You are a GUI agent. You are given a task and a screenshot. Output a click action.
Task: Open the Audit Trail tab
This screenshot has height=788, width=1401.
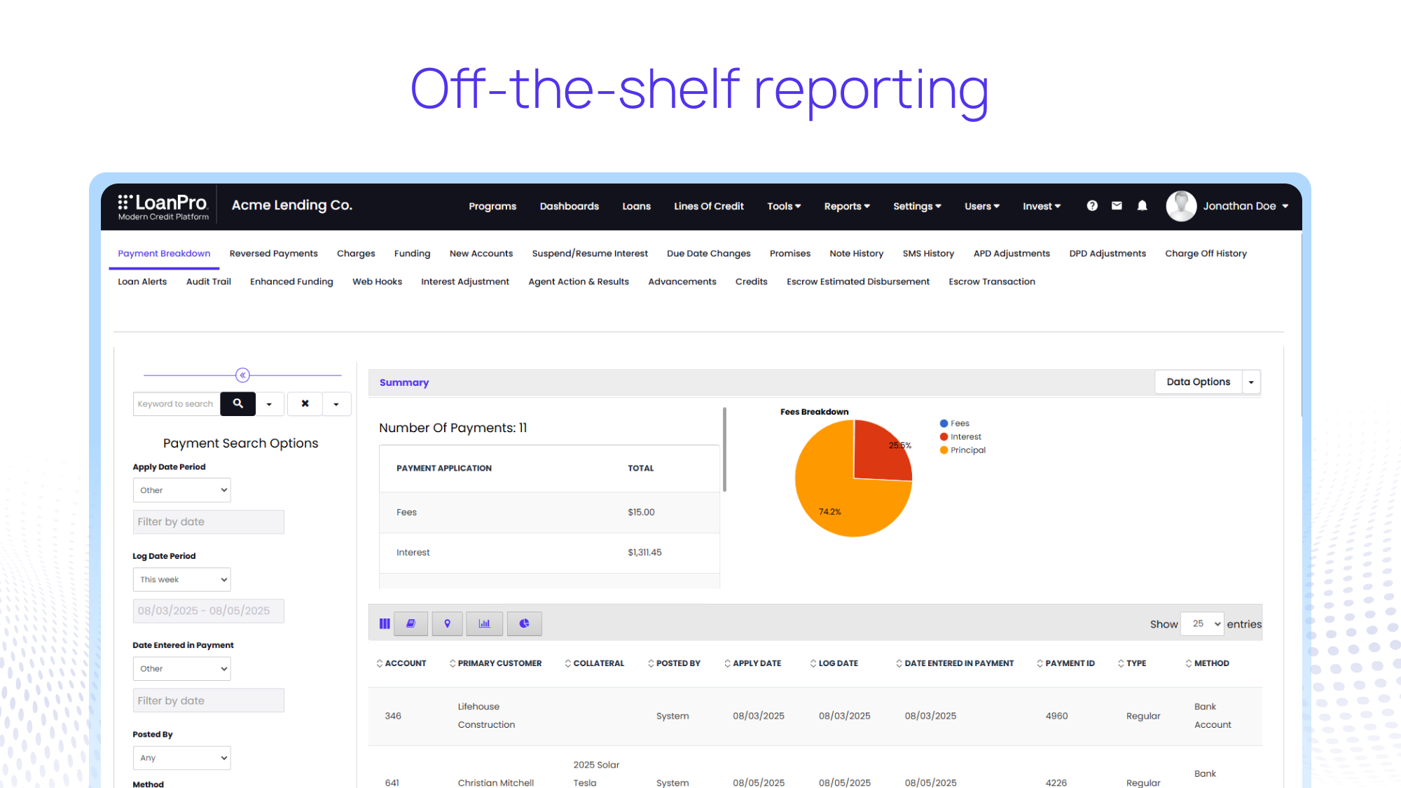208,282
